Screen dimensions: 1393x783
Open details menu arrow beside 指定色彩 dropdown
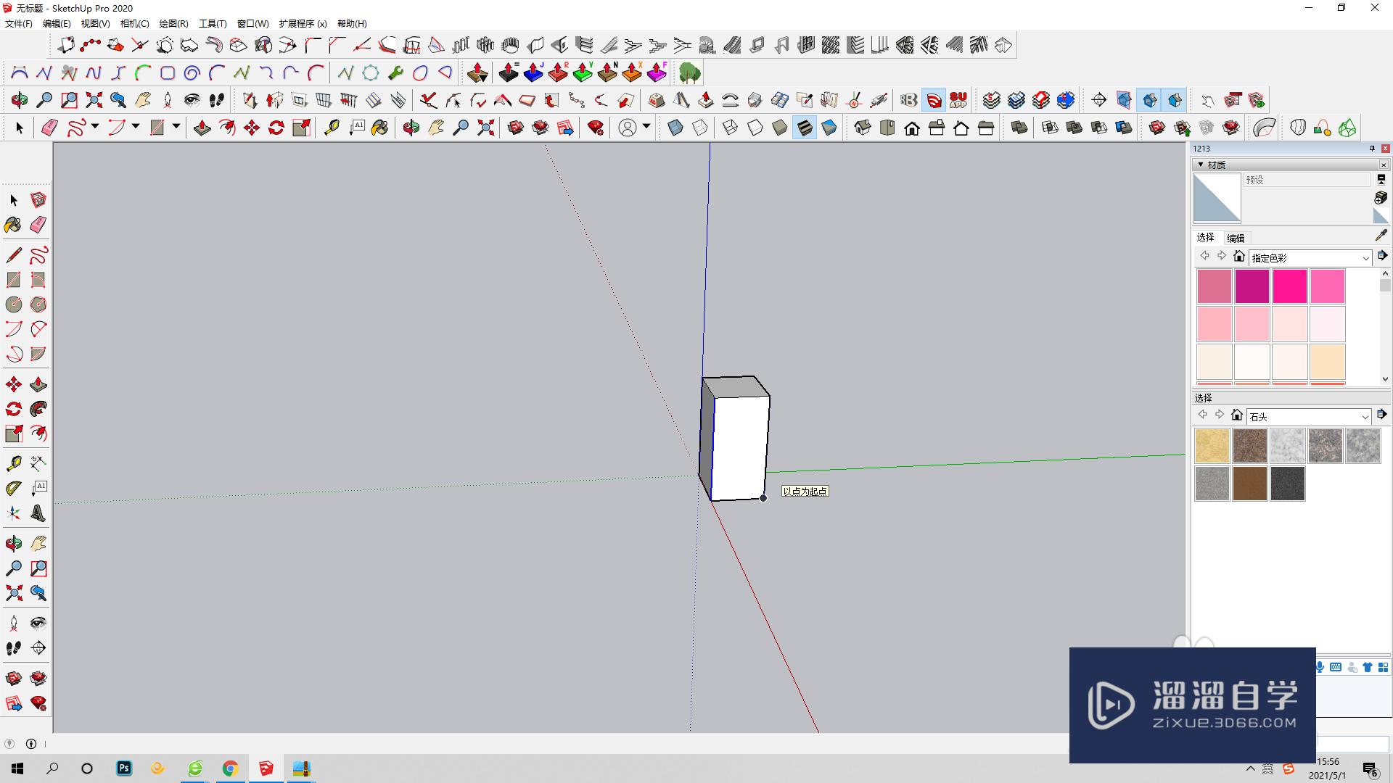click(1382, 256)
